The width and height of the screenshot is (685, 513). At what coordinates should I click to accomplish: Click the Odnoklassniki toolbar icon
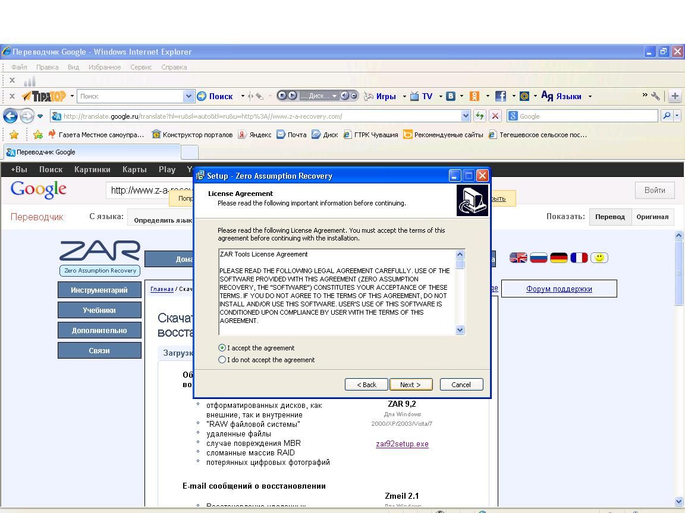click(x=474, y=96)
